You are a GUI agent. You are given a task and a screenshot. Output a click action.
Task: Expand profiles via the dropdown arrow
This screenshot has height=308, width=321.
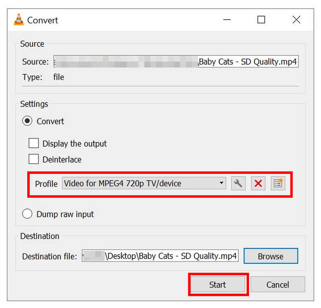(222, 183)
